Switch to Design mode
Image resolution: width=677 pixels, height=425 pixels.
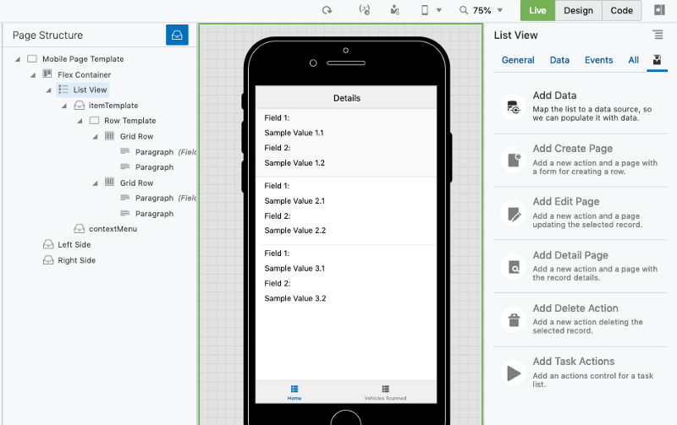[578, 10]
